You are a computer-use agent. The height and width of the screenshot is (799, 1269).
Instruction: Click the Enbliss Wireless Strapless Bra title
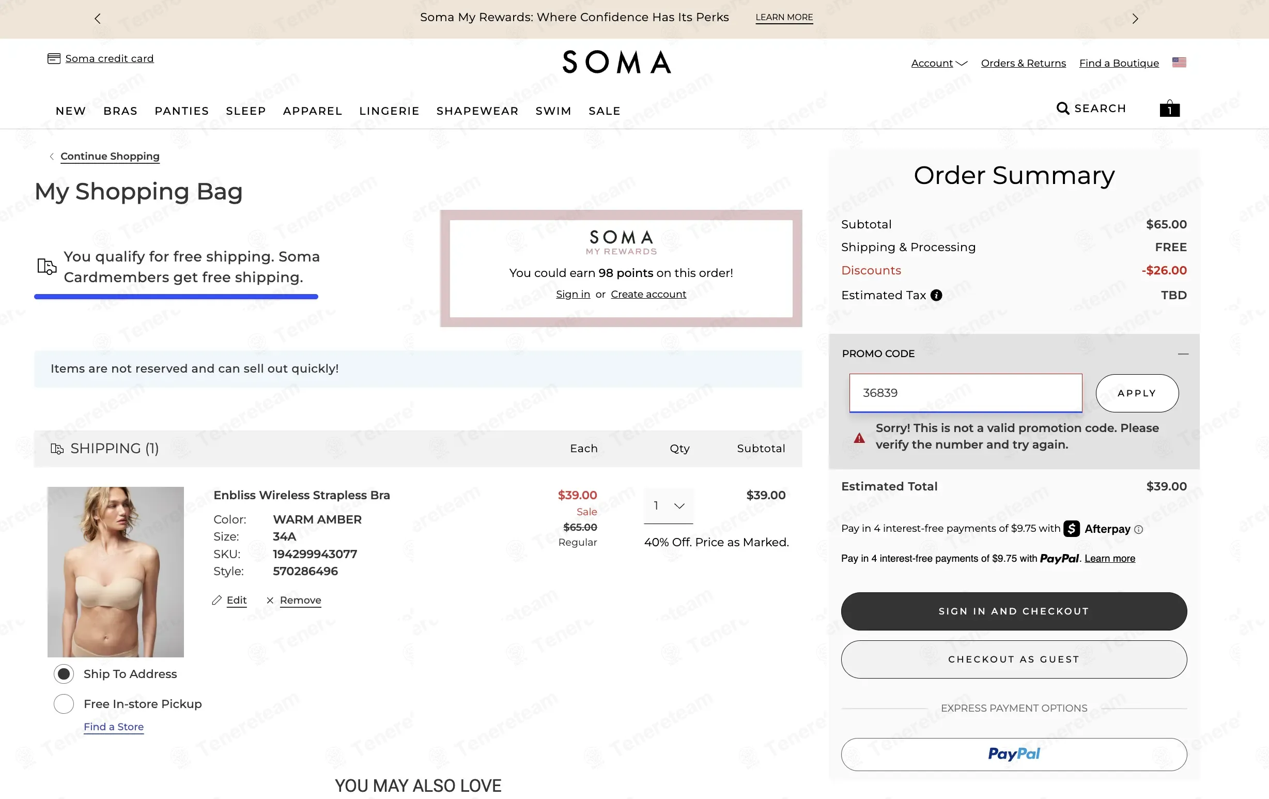click(x=301, y=496)
